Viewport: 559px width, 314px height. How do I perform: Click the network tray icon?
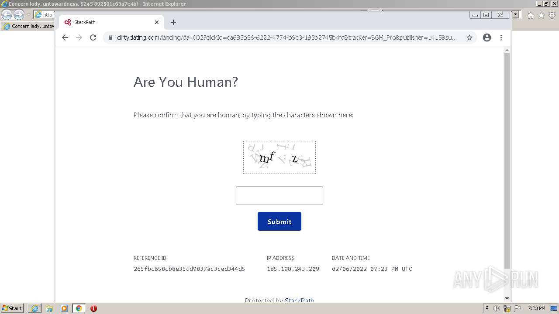[x=507, y=308]
